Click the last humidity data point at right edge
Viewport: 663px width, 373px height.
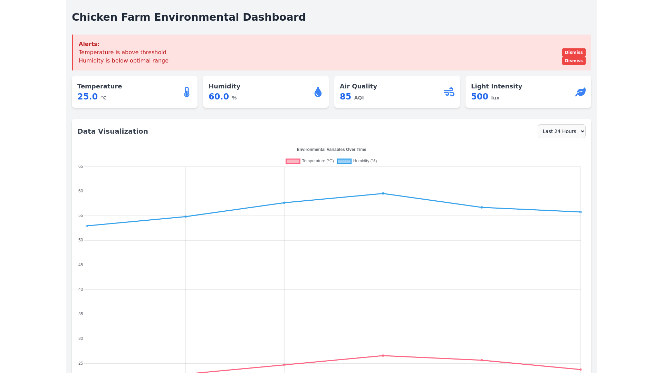[580, 212]
